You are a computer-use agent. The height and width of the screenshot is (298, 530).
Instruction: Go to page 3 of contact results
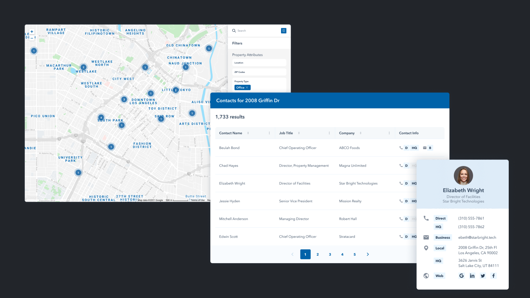(x=330, y=254)
